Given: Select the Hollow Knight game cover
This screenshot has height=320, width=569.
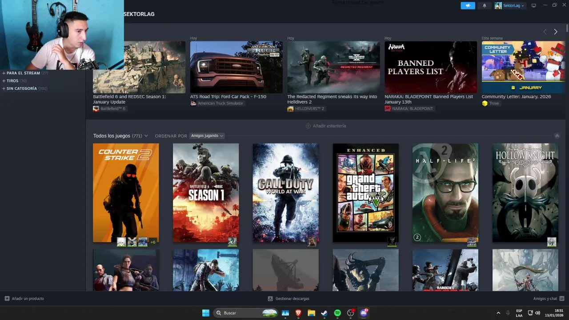Looking at the screenshot, I should coord(525,193).
